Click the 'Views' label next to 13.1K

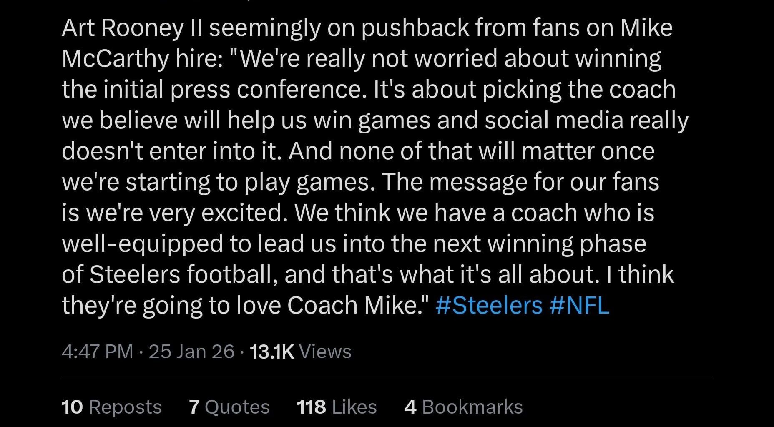tap(325, 352)
